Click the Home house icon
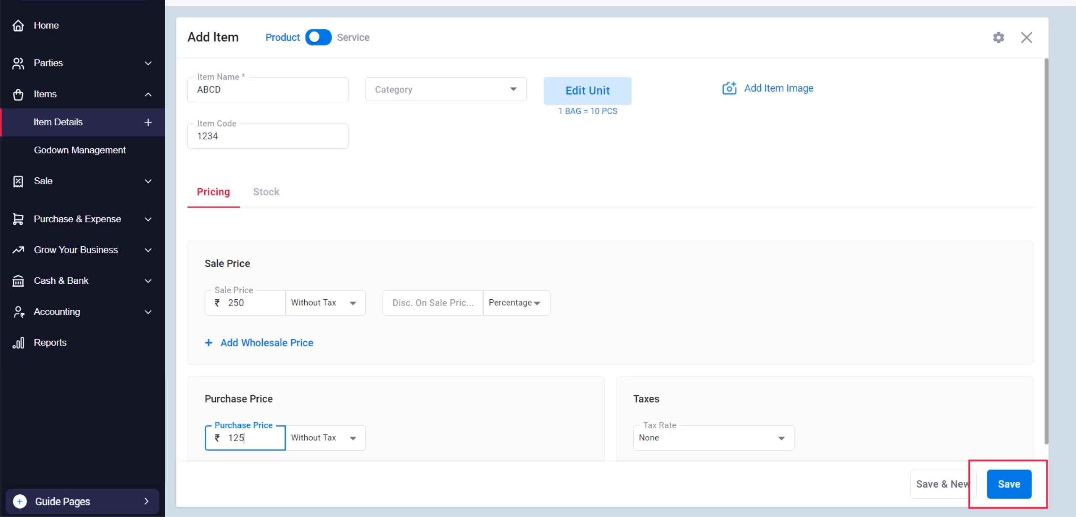Image resolution: width=1076 pixels, height=517 pixels. coord(18,26)
